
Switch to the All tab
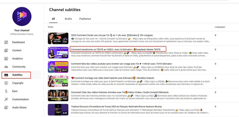[x=53, y=19]
